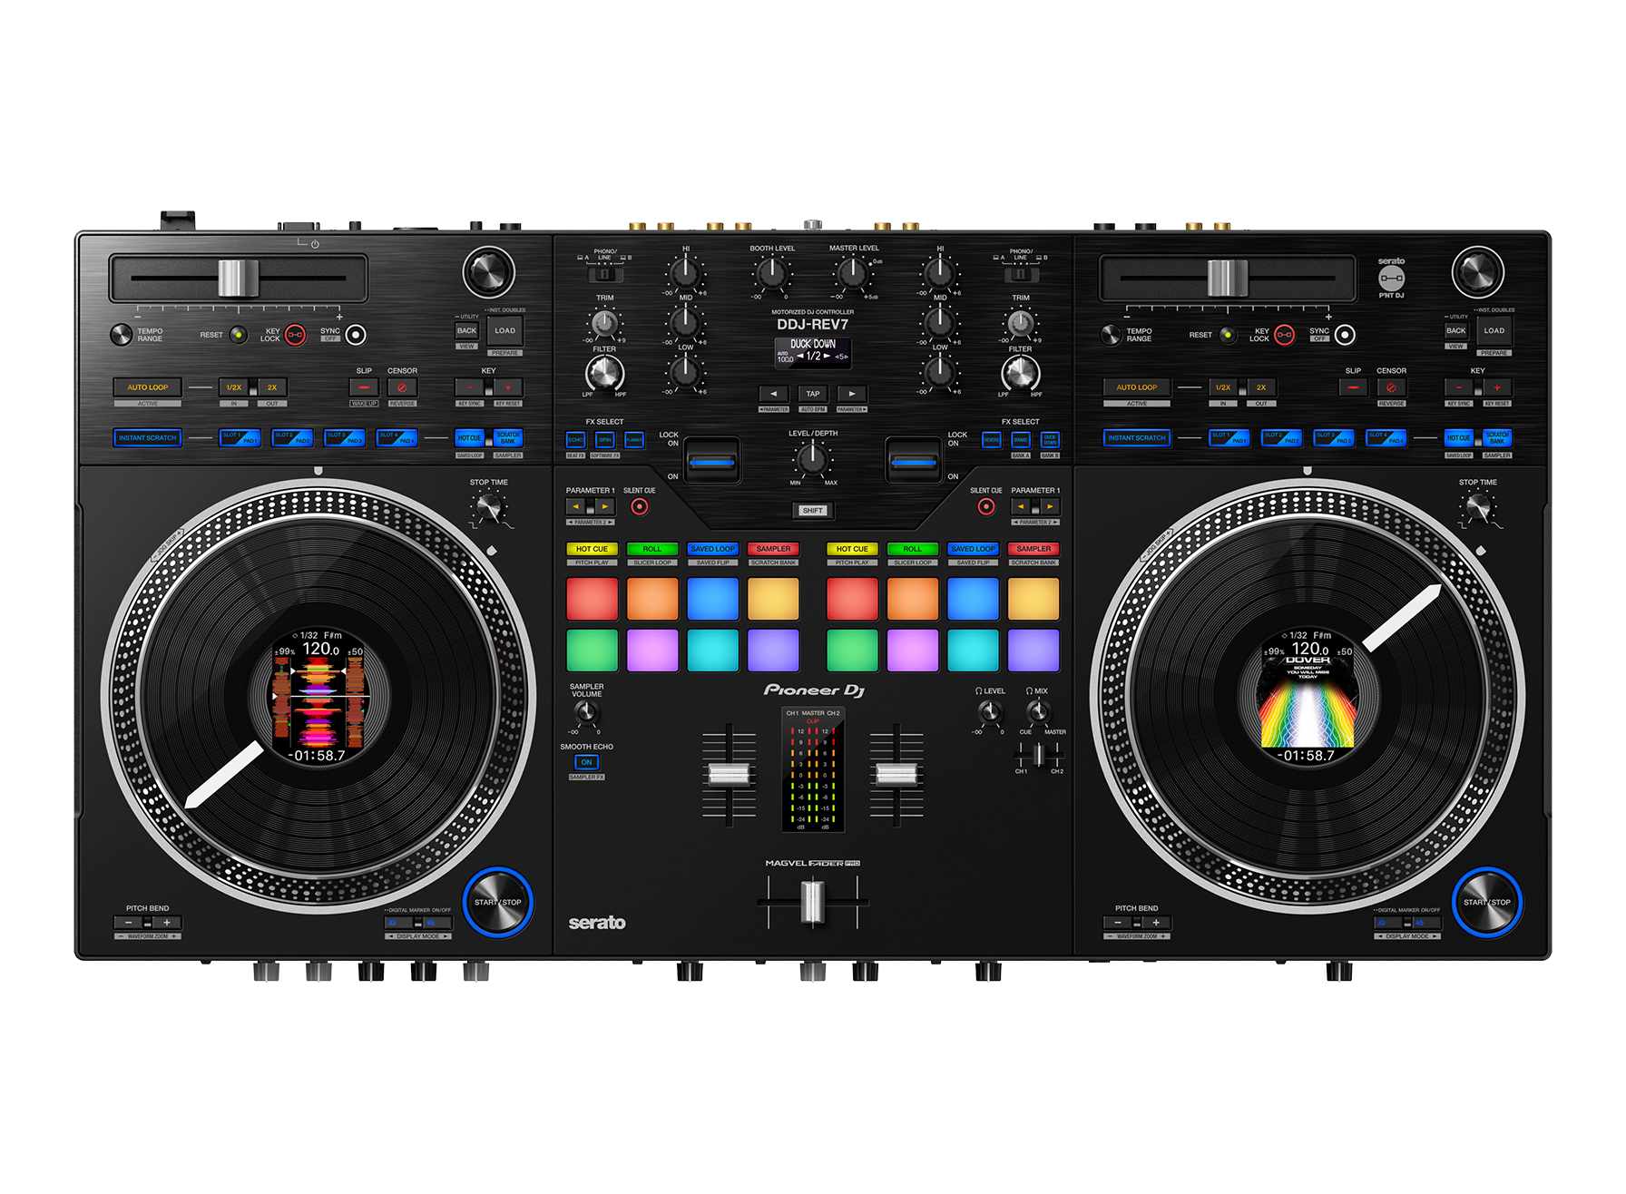Click the left deck tempo slider handle

coord(239,278)
